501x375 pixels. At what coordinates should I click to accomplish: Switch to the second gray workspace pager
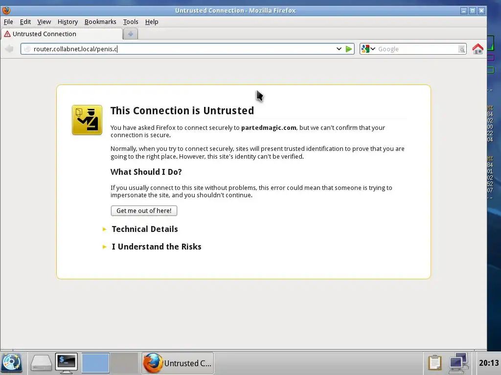coord(125,363)
